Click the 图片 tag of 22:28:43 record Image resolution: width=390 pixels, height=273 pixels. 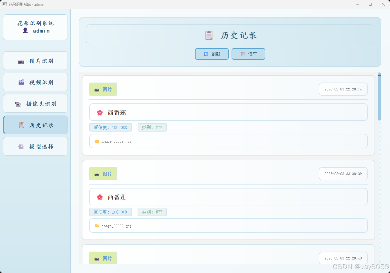pyautogui.click(x=103, y=258)
